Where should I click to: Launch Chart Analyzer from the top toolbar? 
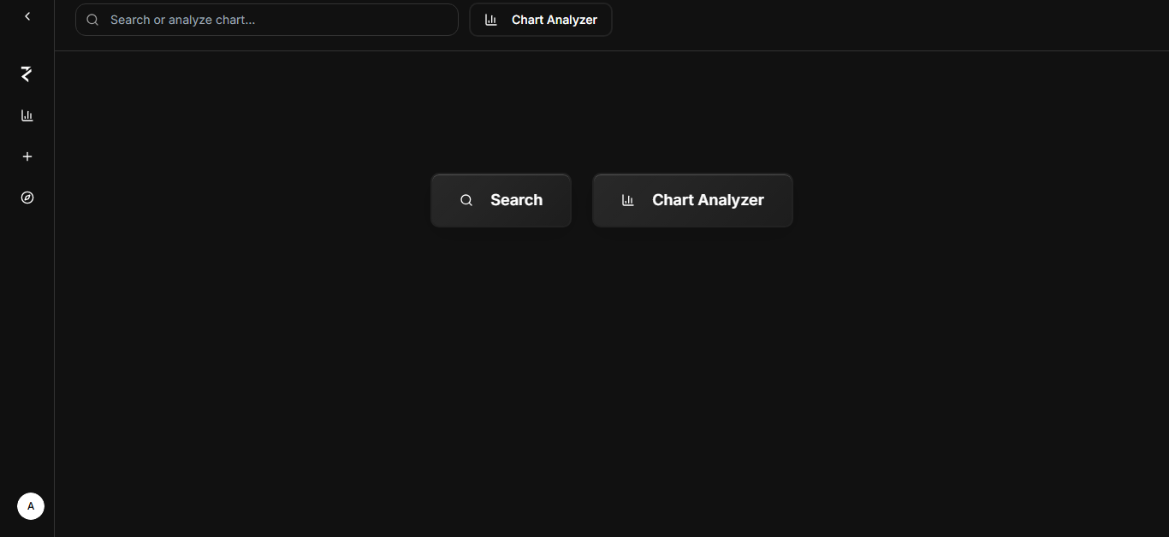coord(540,19)
